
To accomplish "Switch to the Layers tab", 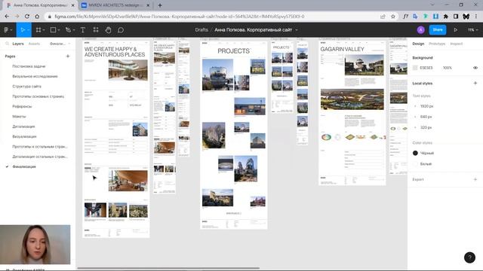I will click(18, 44).
